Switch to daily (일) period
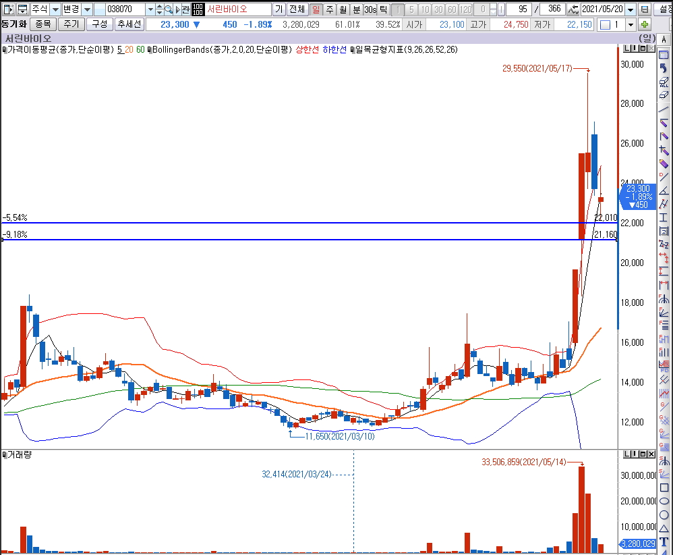The image size is (673, 555). pos(316,9)
